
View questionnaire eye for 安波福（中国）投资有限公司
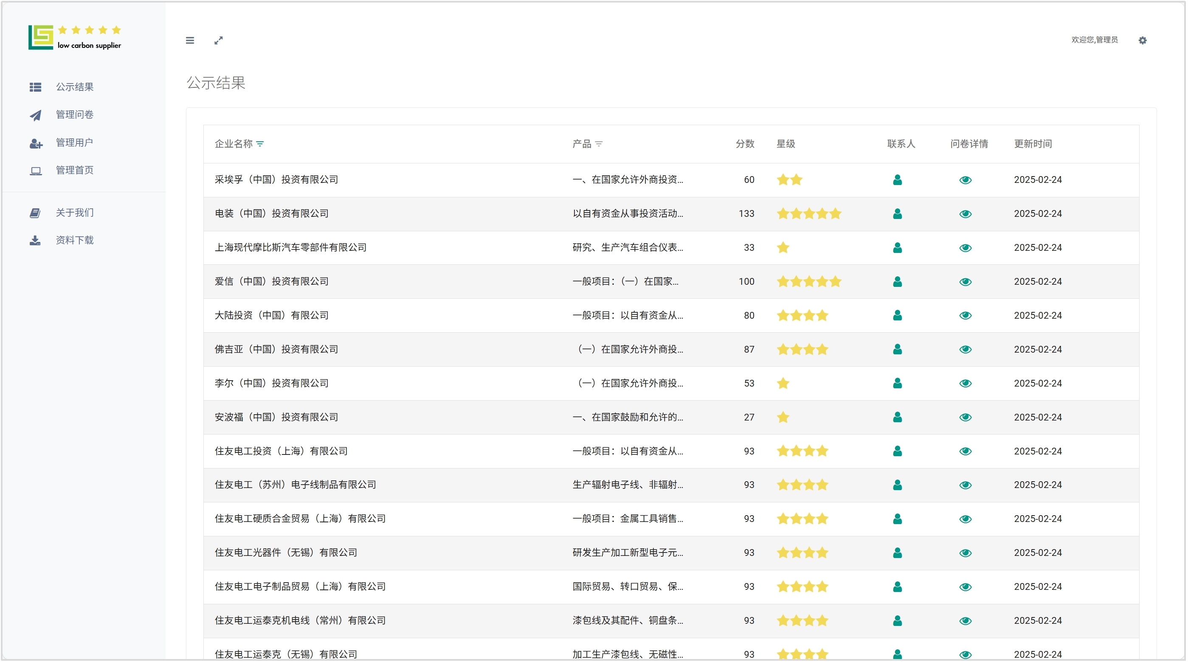965,418
